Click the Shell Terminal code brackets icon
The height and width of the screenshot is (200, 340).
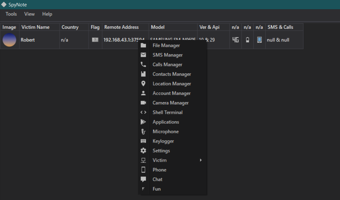click(x=143, y=112)
